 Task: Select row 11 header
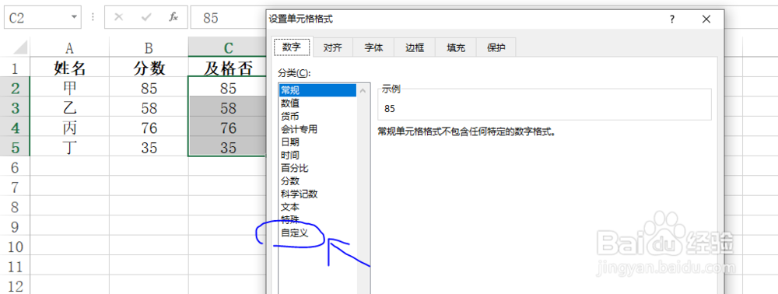click(x=15, y=266)
